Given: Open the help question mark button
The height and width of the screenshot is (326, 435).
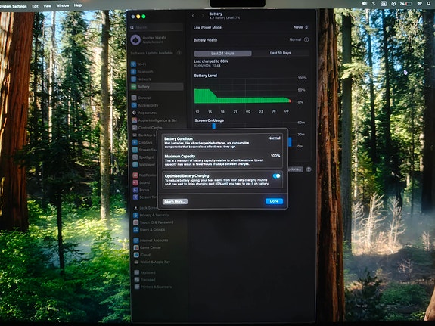Looking at the screenshot, I should [309, 169].
